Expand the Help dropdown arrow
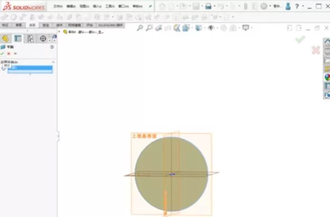This screenshot has width=330, height=217. click(x=303, y=6)
